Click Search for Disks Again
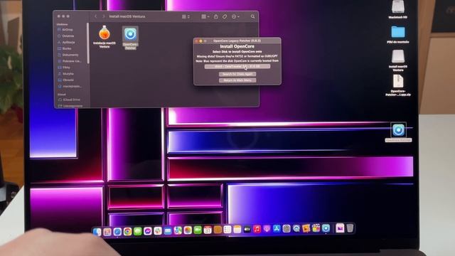Image resolution: width=455 pixels, height=256 pixels. [x=237, y=74]
